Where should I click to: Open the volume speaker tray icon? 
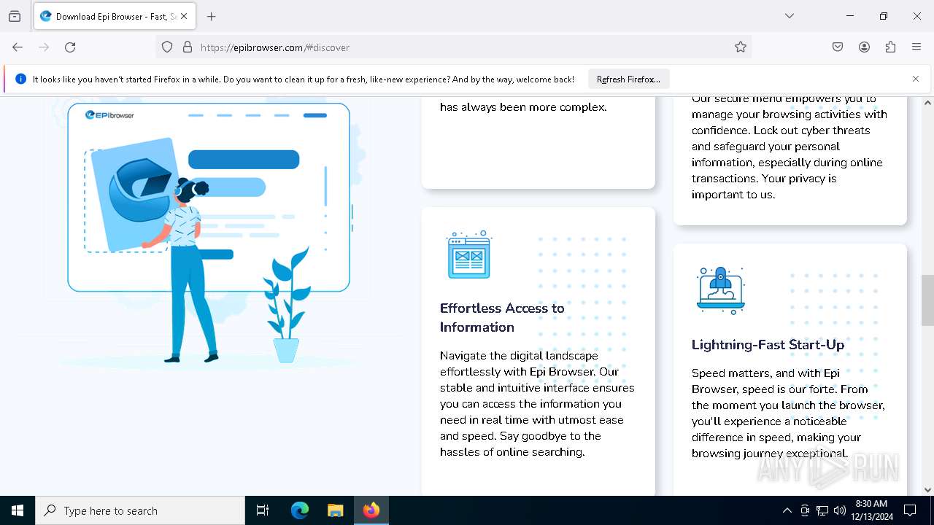point(840,510)
